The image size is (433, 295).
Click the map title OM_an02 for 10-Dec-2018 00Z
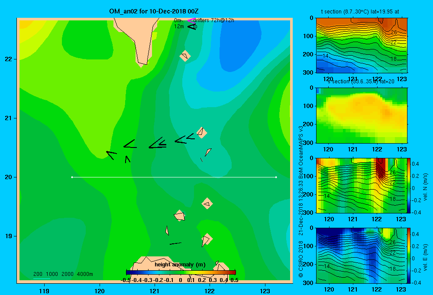[x=154, y=11]
